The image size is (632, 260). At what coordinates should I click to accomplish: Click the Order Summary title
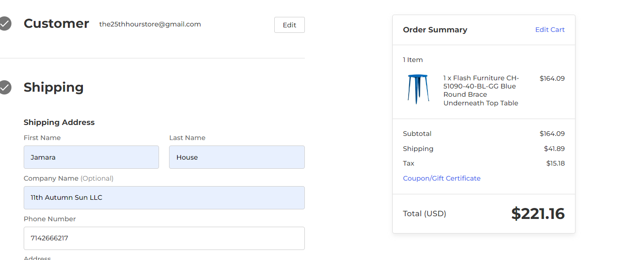tap(435, 30)
